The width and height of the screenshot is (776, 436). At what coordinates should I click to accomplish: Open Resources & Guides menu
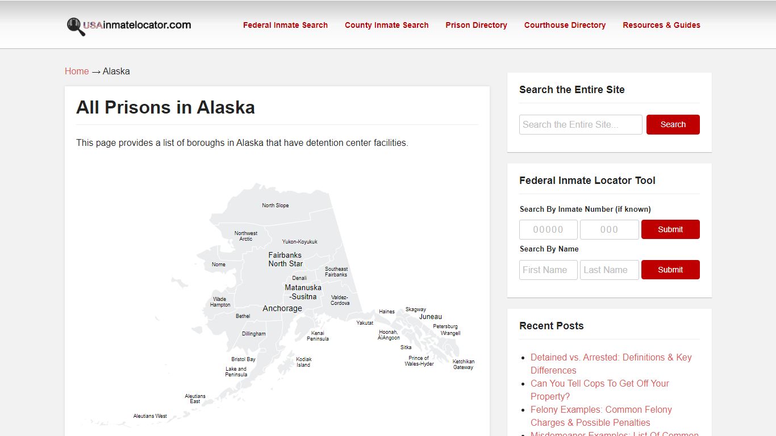click(661, 25)
